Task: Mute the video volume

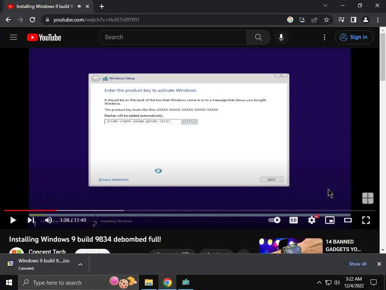Action: point(49,220)
